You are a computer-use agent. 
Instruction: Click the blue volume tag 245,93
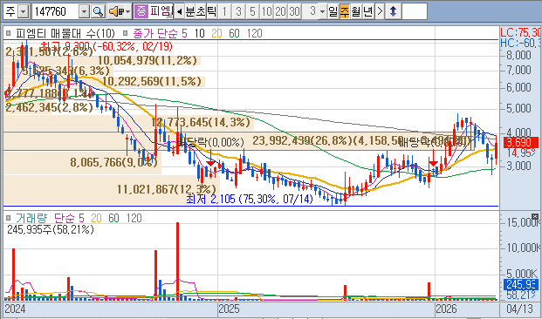521,284
